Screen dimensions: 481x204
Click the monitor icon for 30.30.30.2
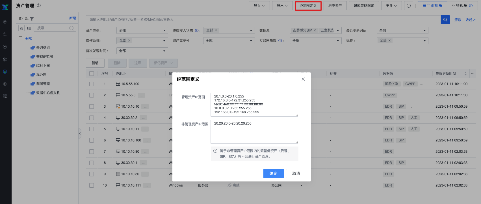click(x=118, y=118)
